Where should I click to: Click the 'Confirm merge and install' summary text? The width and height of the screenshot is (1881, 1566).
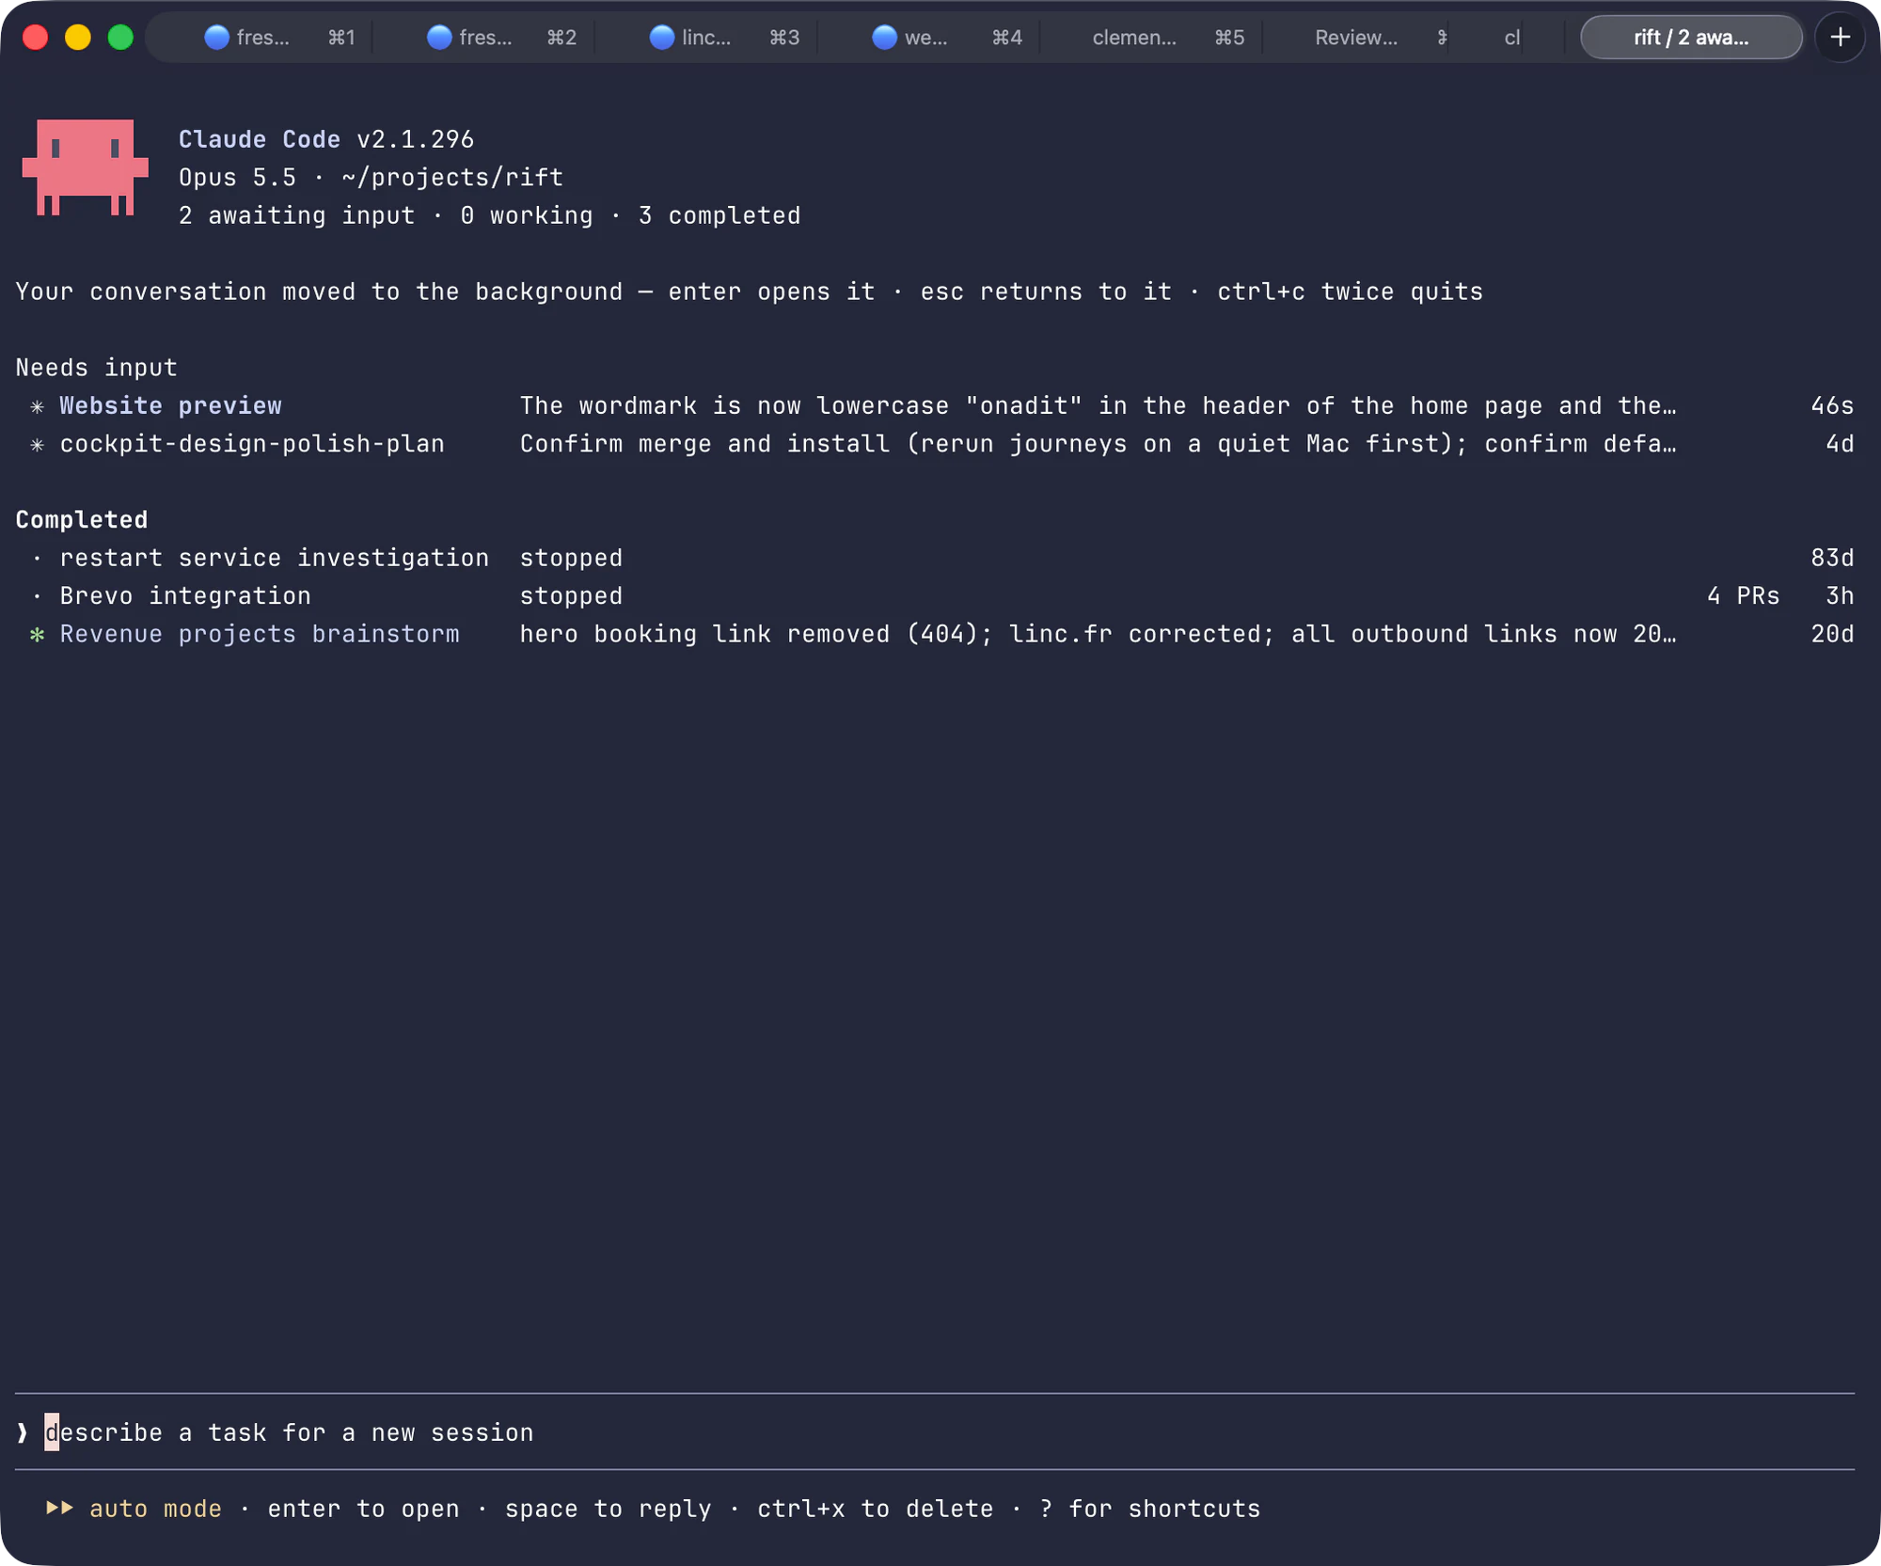tap(1098, 444)
